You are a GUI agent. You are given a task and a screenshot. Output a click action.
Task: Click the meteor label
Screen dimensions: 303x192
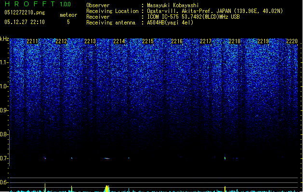pyautogui.click(x=68, y=15)
